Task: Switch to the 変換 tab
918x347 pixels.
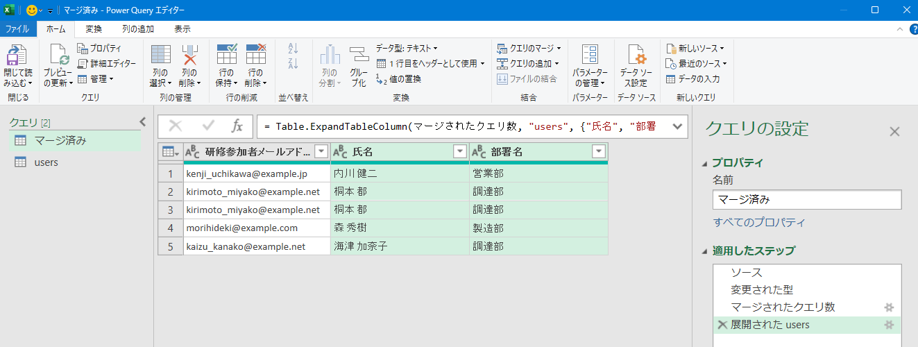Action: pos(94,29)
